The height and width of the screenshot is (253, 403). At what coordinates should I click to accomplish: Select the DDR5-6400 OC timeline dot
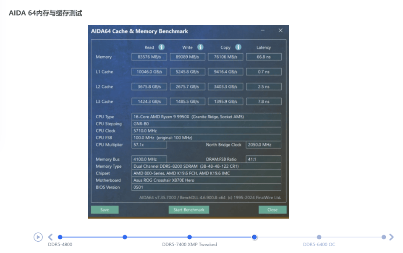click(319, 237)
